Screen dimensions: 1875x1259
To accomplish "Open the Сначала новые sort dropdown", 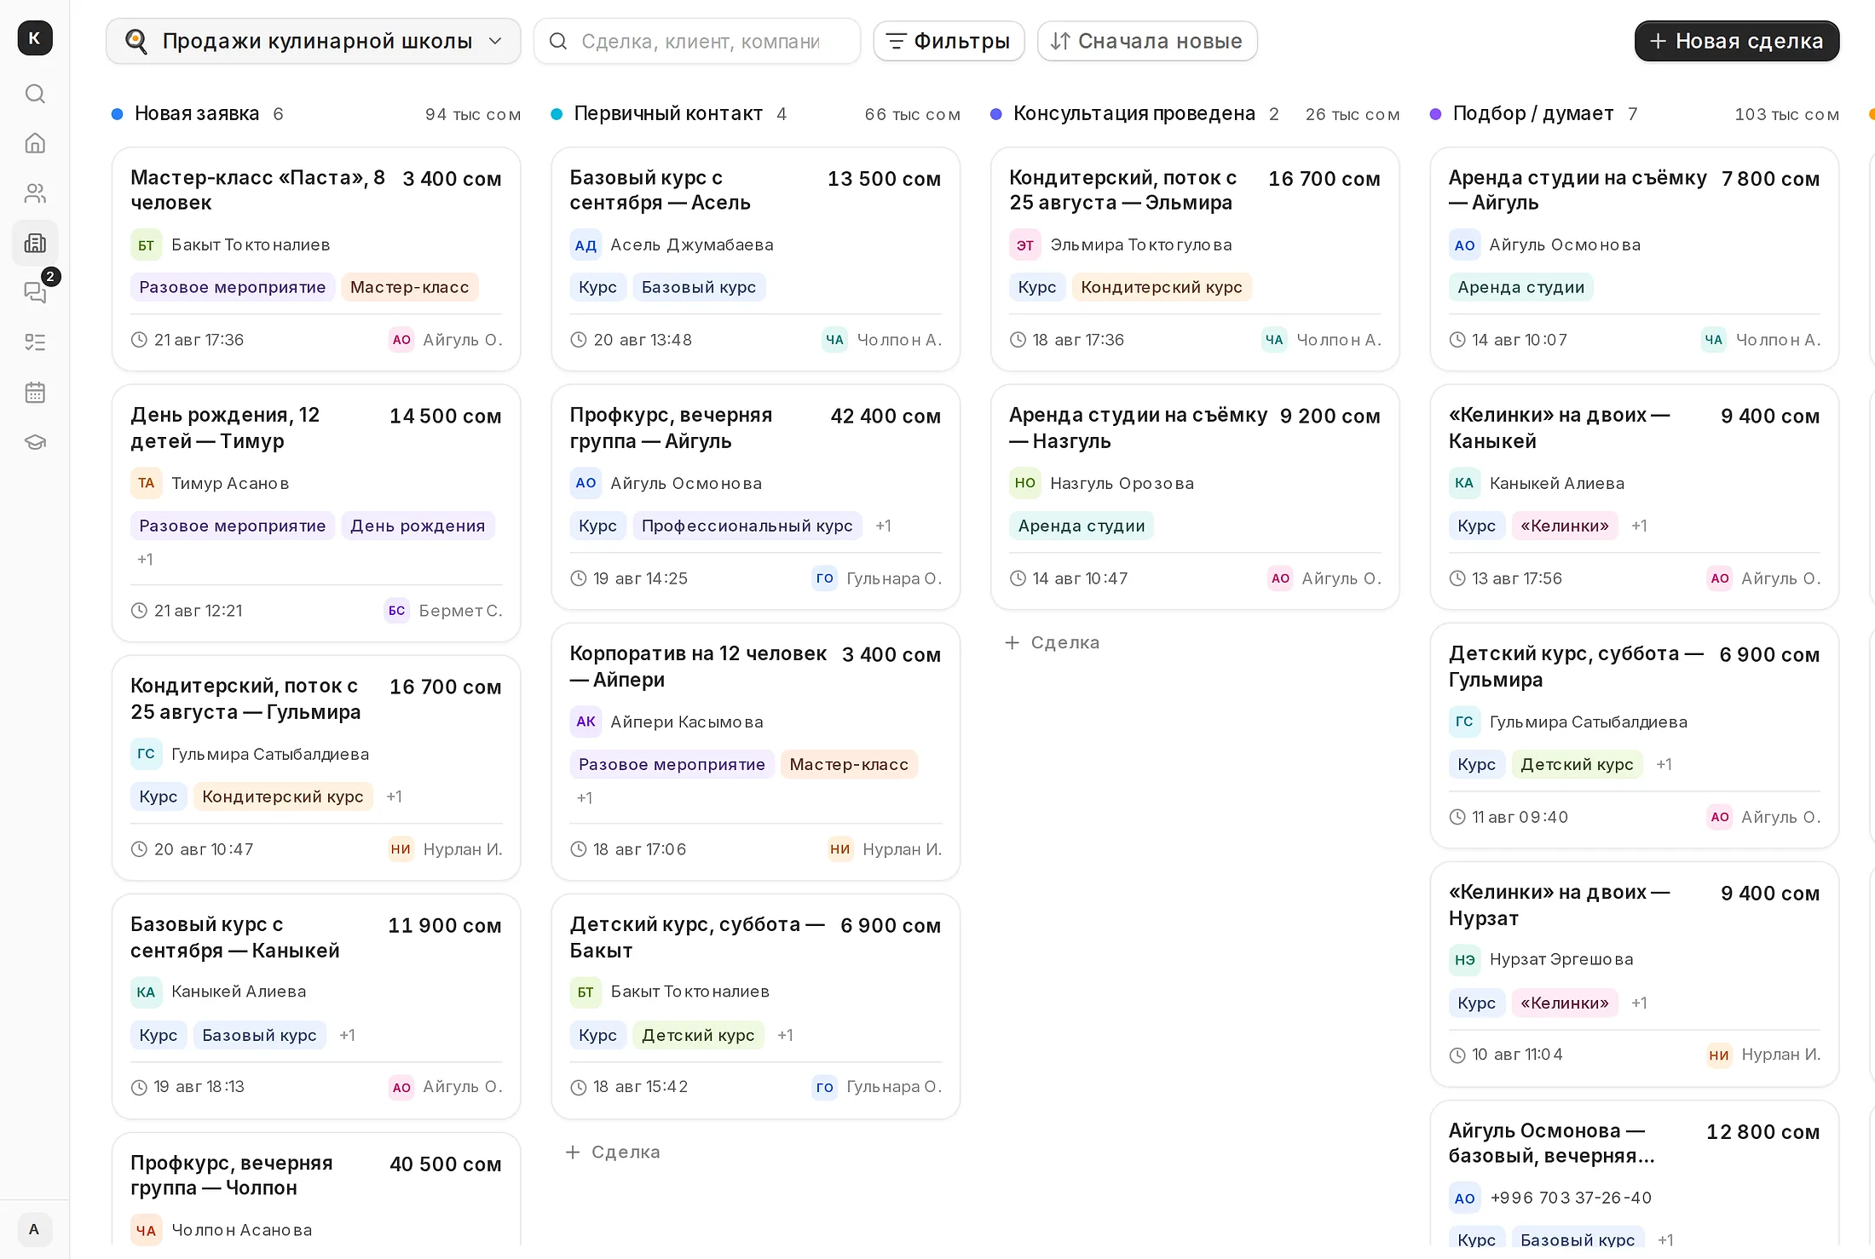I will pyautogui.click(x=1147, y=41).
